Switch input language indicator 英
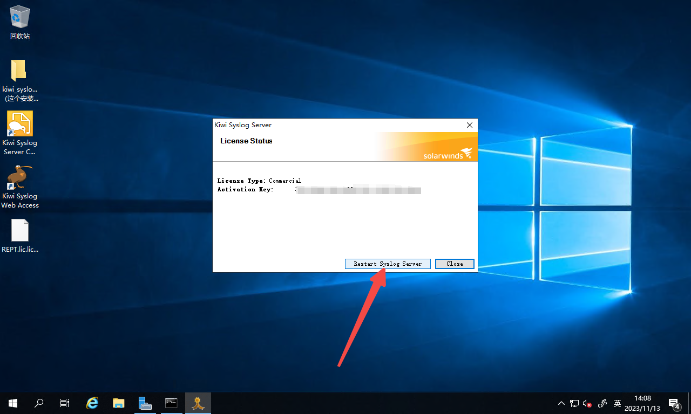The image size is (691, 414). coord(618,403)
